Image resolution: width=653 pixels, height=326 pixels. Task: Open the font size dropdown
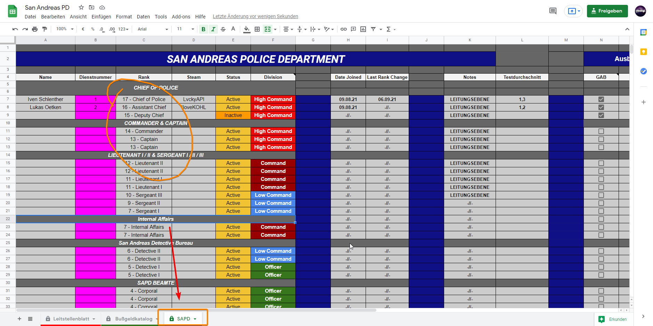(185, 29)
